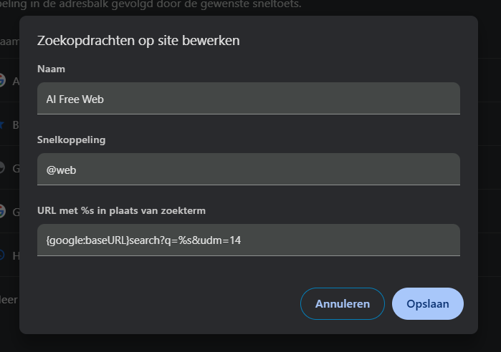Viewport: 501px width, 352px height.
Task: Click the grey round icon behind the dialog
Action: click(x=2, y=167)
